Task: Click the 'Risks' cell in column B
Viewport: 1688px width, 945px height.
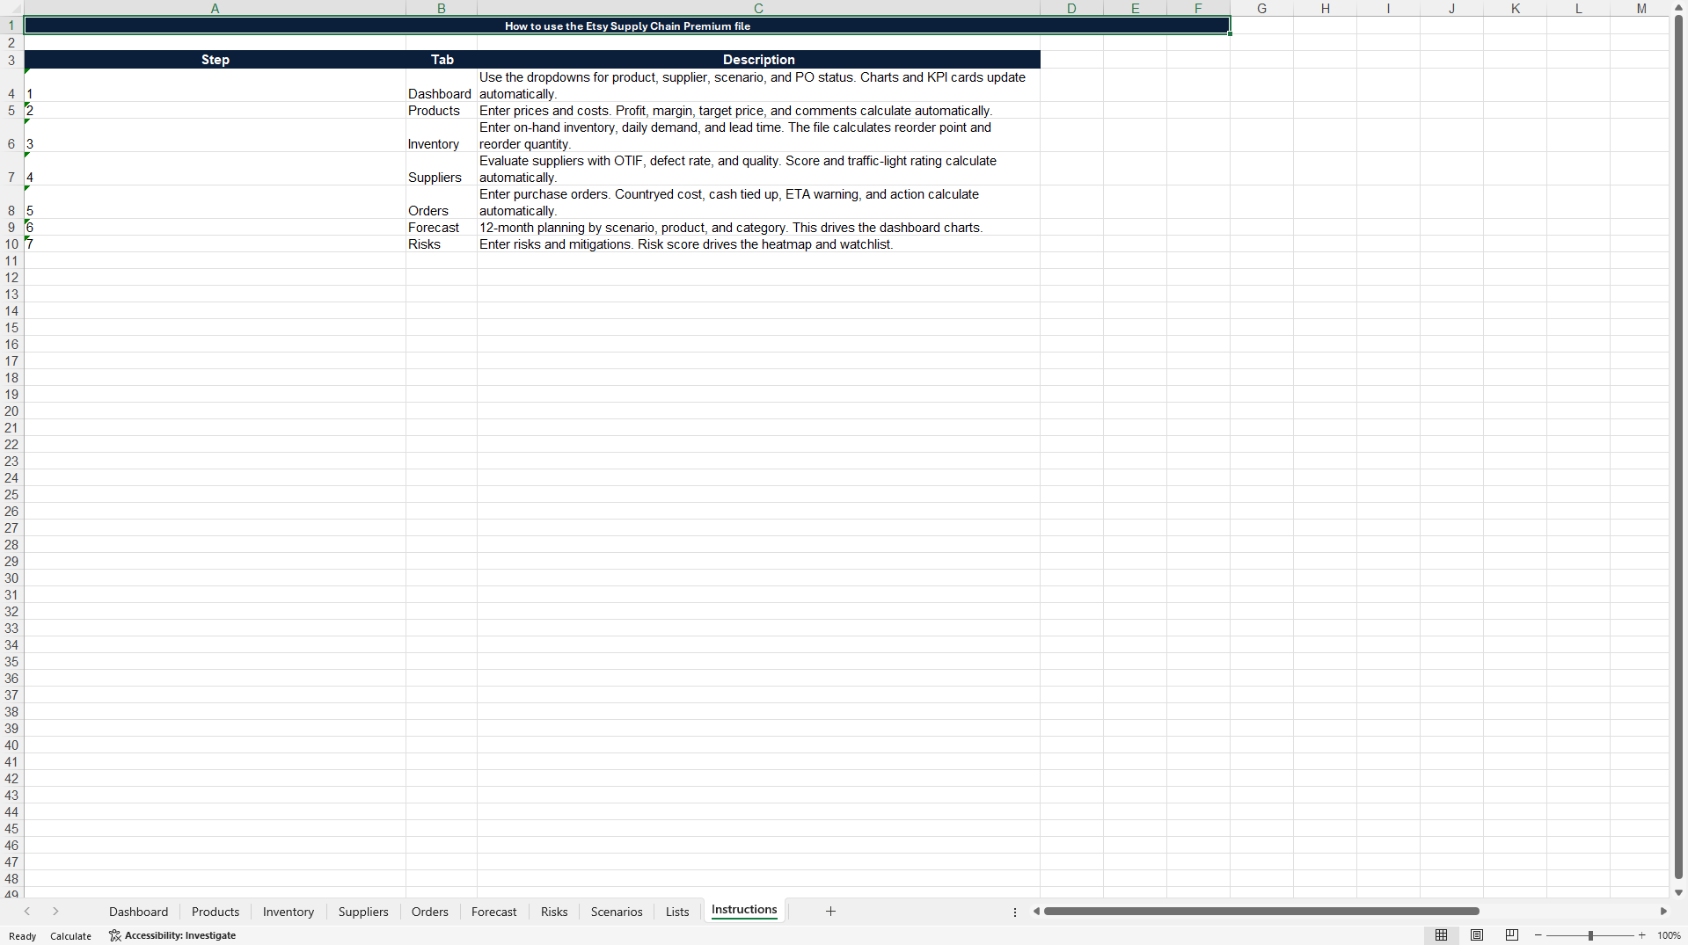Action: [x=442, y=244]
